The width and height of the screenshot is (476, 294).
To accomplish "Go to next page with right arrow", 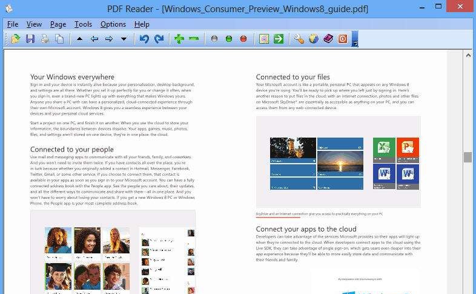I will pos(109,39).
